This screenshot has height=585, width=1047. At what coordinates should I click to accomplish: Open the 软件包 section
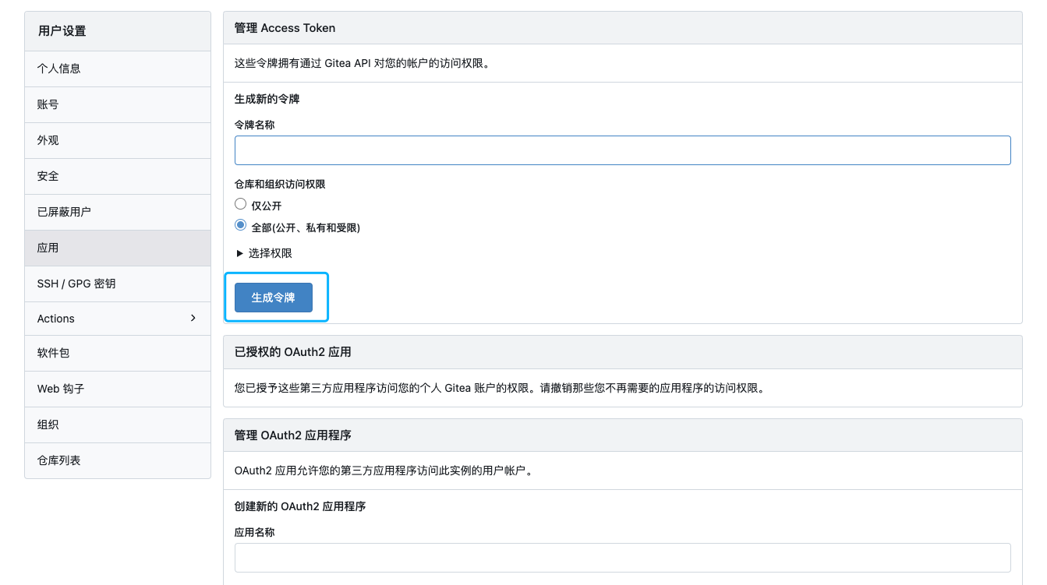[x=53, y=353]
